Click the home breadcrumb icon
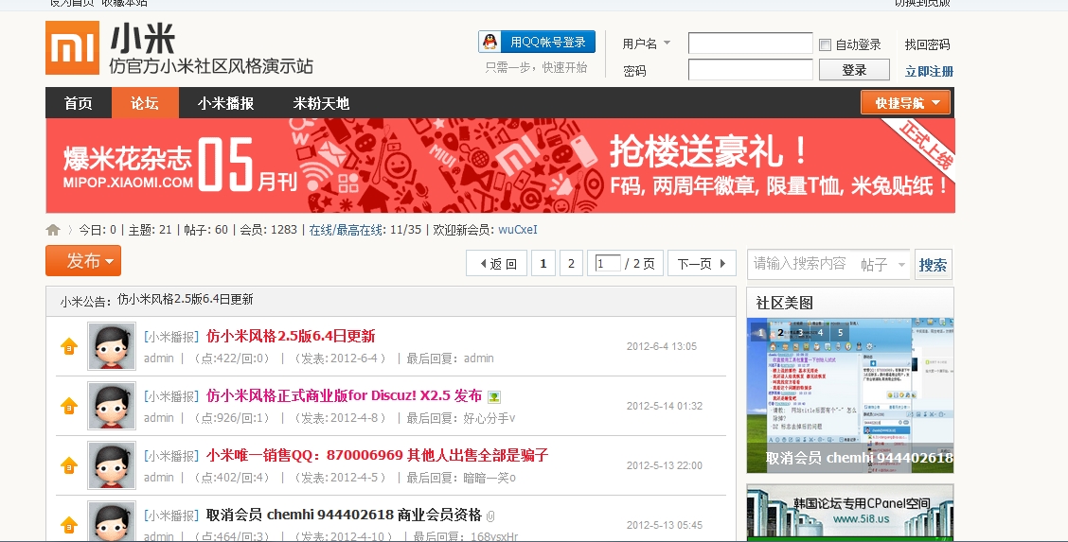This screenshot has height=542, width=1068. click(x=53, y=230)
